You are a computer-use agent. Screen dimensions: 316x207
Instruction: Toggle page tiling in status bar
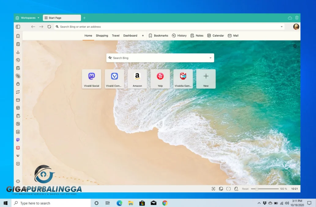[x=228, y=189]
